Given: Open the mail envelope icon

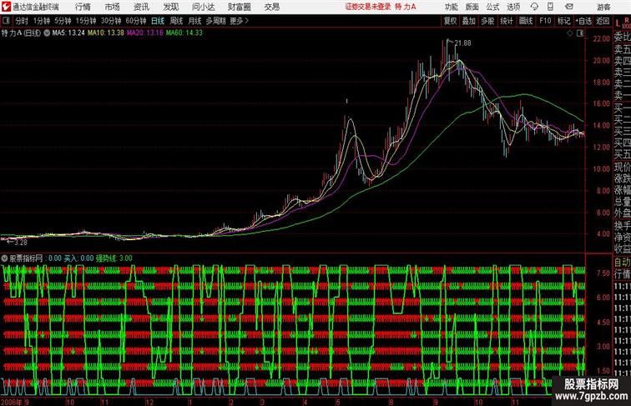Looking at the screenshot, I should (x=568, y=7).
